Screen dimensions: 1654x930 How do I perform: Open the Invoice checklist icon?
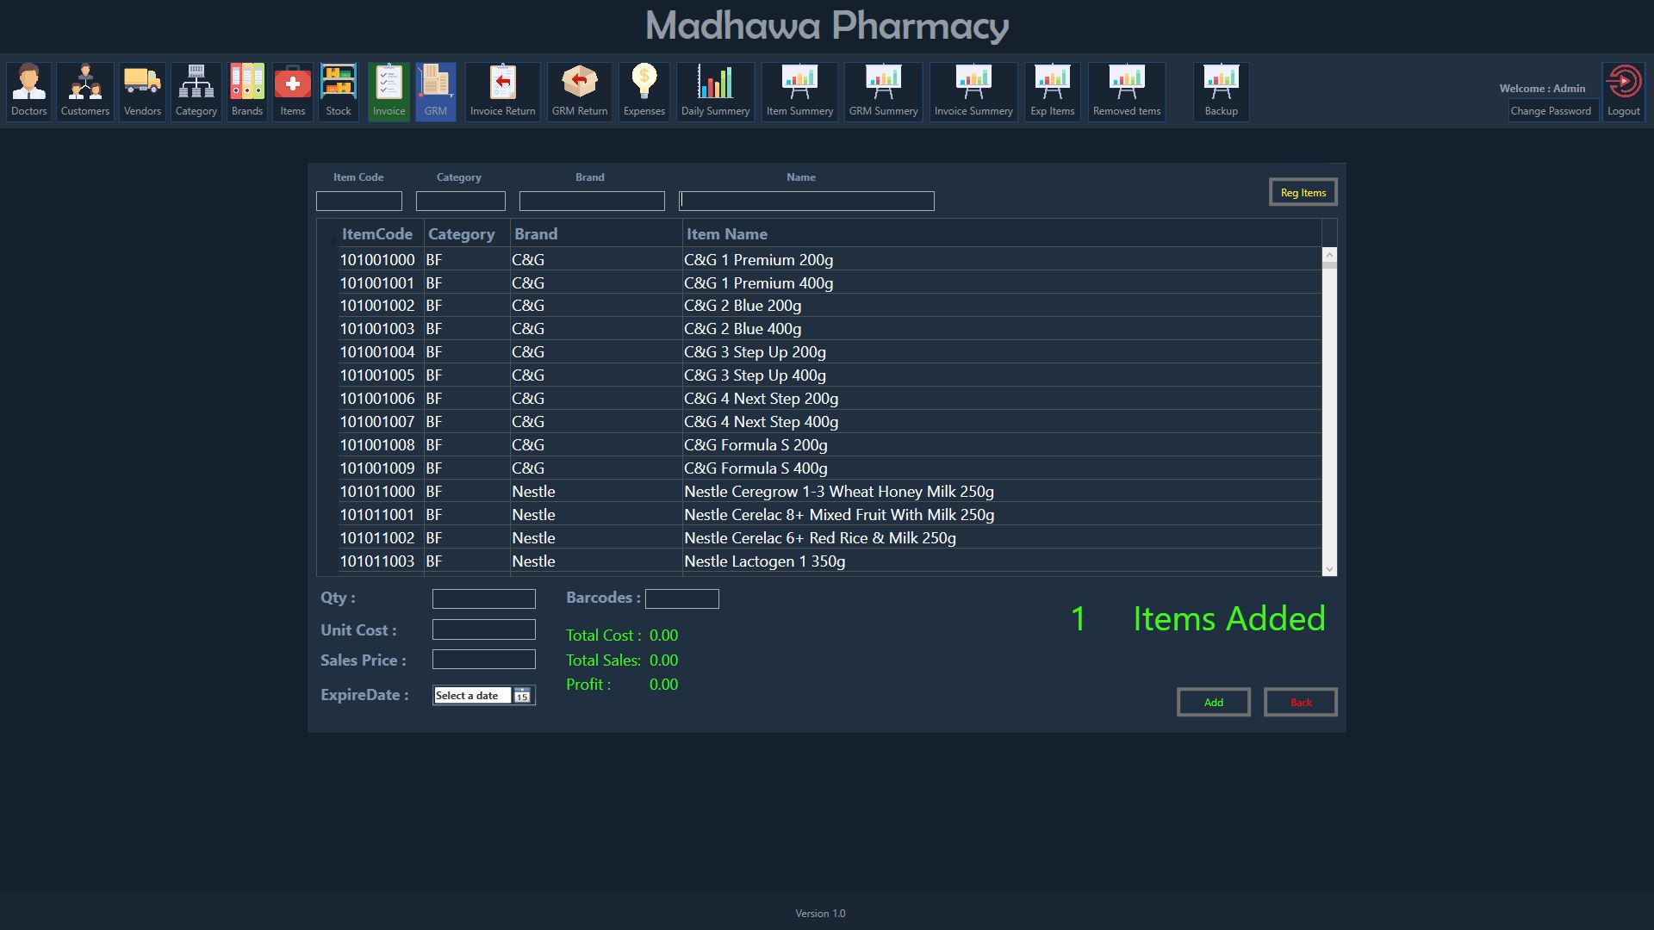tap(389, 91)
